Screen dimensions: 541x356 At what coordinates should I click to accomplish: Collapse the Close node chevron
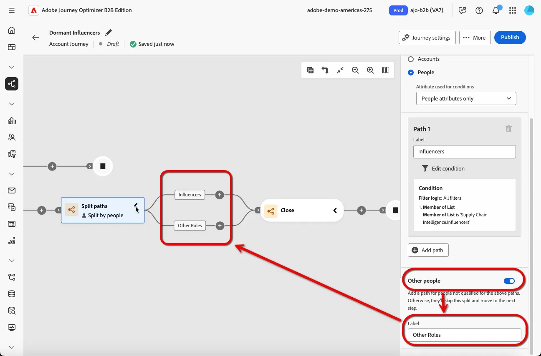(335, 211)
